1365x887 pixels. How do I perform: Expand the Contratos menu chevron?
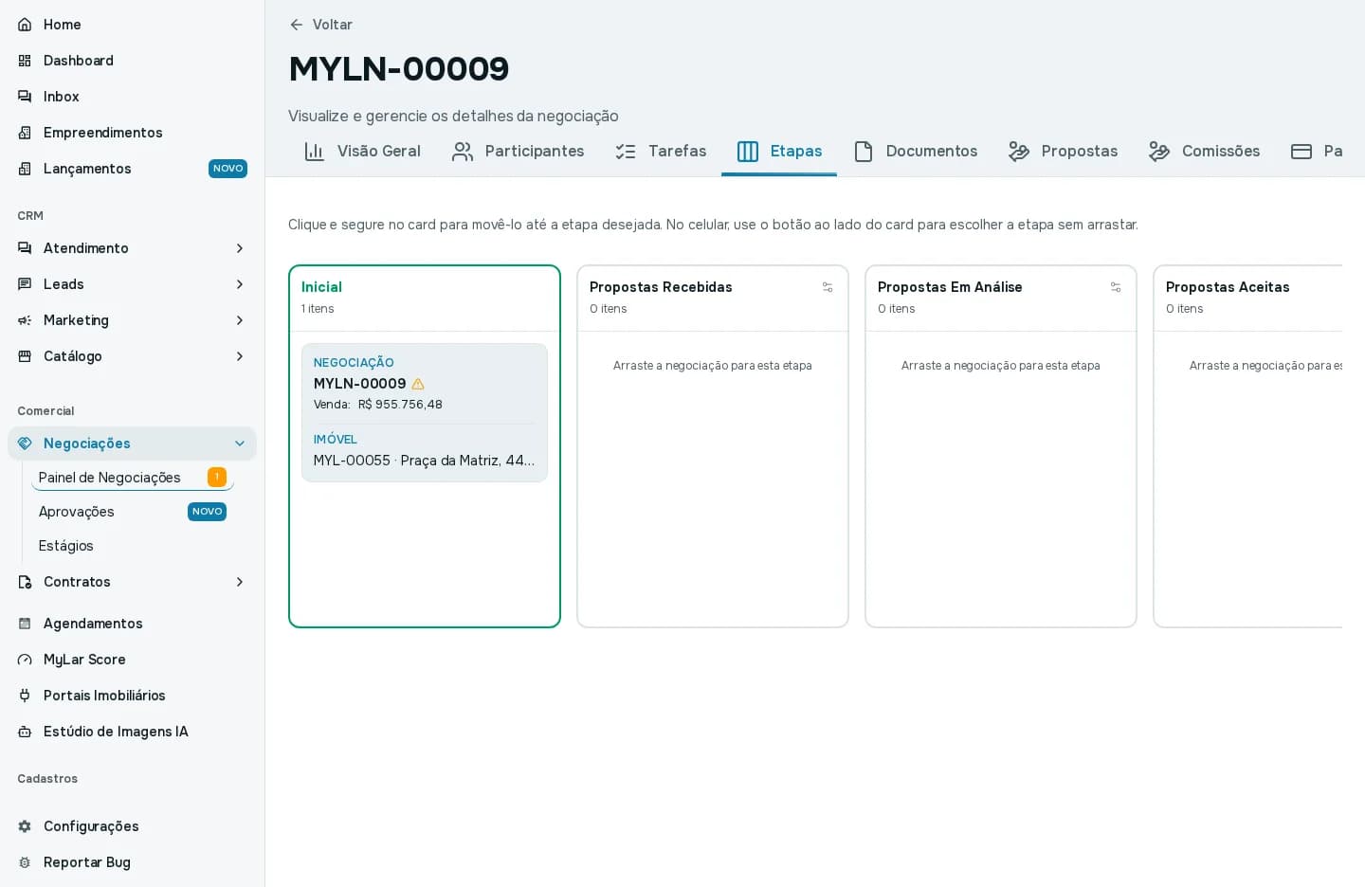click(x=240, y=582)
